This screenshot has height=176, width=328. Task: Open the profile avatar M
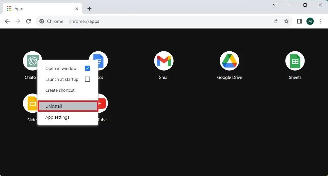310,21
